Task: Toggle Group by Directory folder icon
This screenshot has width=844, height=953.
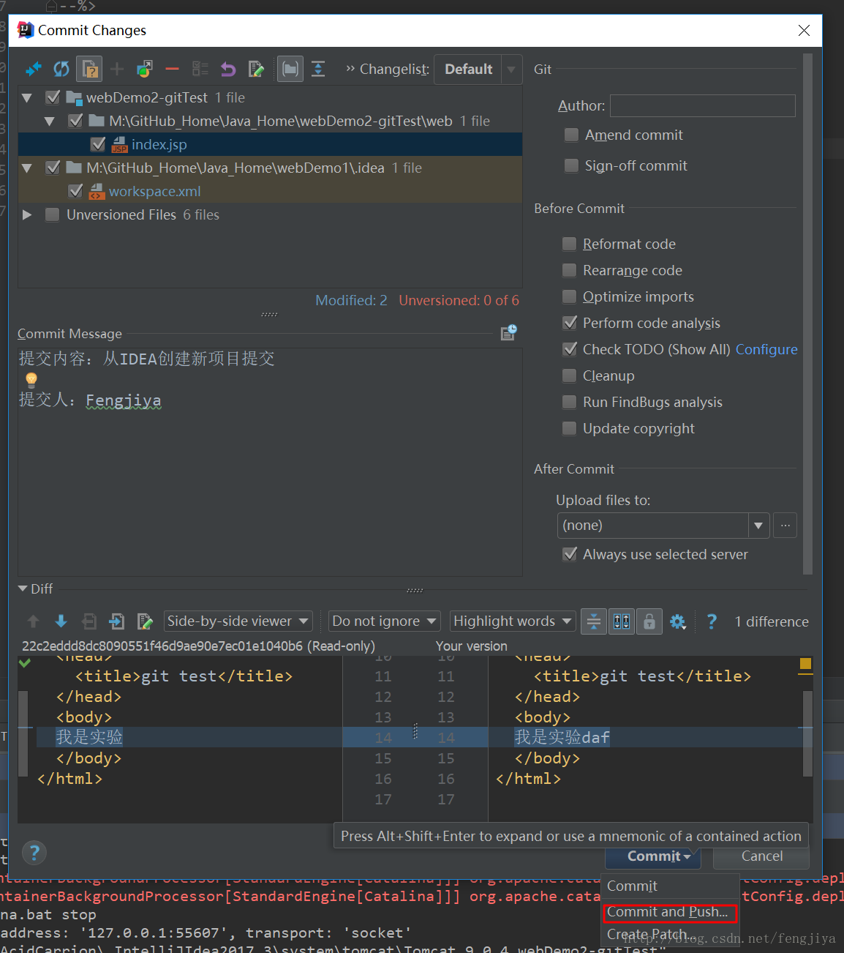Action: [x=290, y=70]
